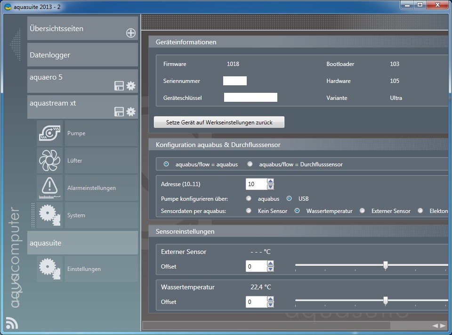Open the aquasuite sidebar section
Viewport: 452px width, 335px height.
[82, 243]
